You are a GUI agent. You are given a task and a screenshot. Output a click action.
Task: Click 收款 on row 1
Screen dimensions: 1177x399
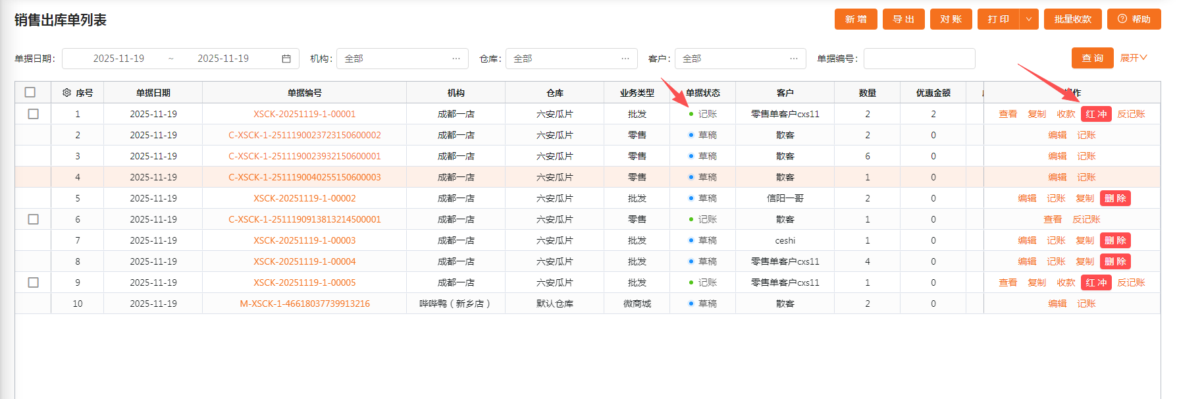[x=1066, y=114]
